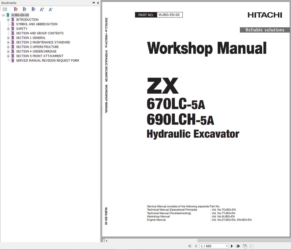Go to the next page

[x=232, y=246]
